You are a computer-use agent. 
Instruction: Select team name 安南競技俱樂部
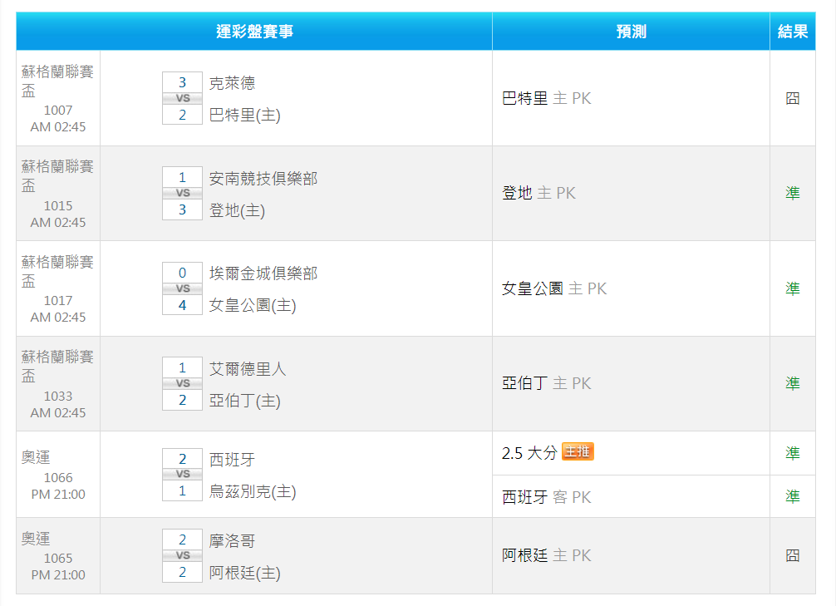click(x=263, y=178)
